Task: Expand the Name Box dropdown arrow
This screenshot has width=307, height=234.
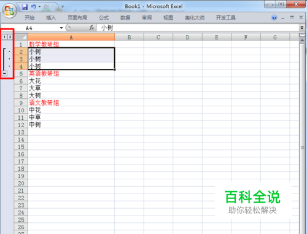Action: point(61,28)
